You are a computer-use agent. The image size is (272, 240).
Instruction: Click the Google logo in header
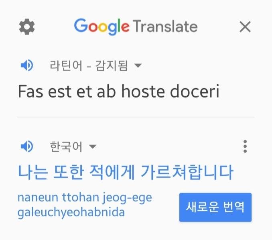click(x=101, y=27)
